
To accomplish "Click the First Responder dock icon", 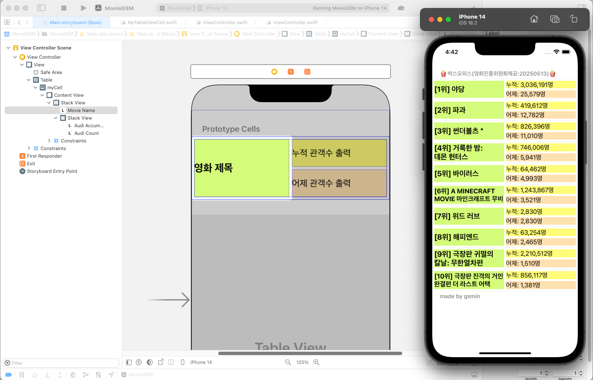I will [x=291, y=72].
